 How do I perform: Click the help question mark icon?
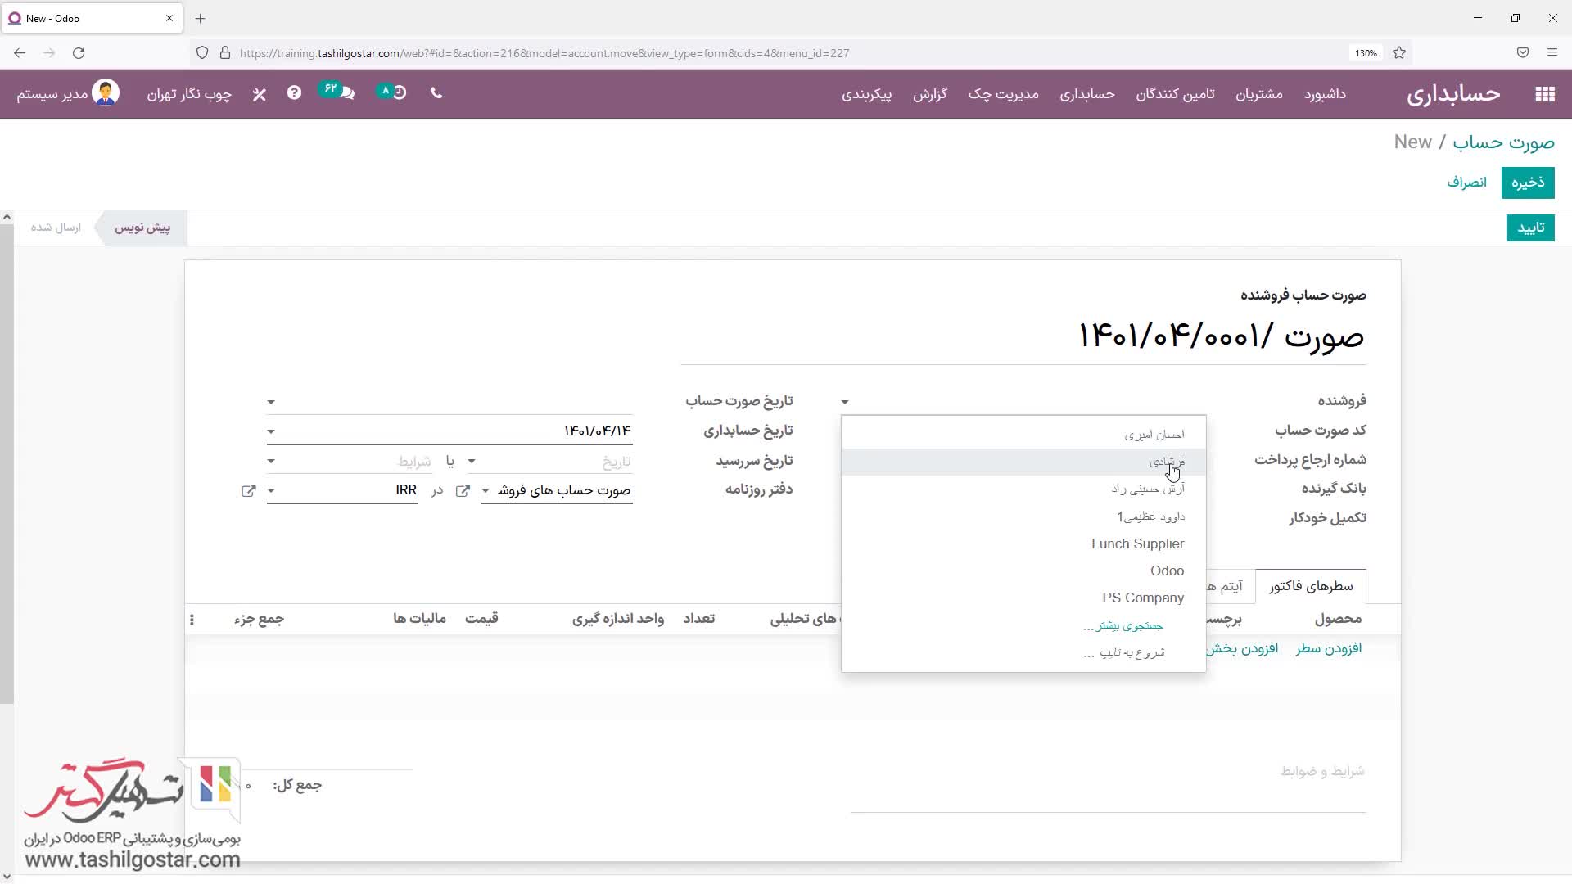294,93
